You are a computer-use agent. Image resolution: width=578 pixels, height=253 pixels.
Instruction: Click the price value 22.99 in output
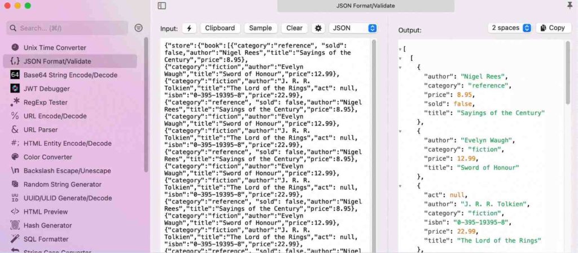point(466,231)
